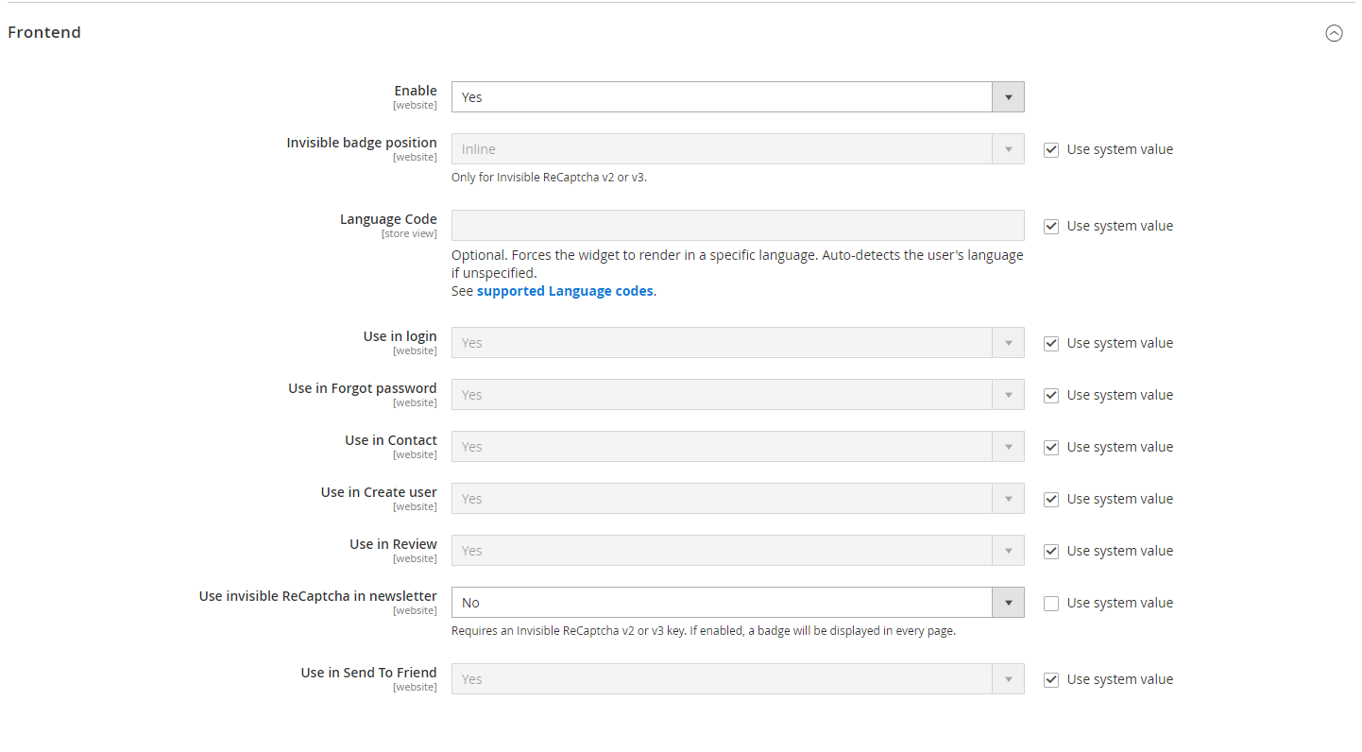Screen dimensions: 1362x752
Task: Click Use invisible ReCaptcha in newsletter label
Action: [x=318, y=596]
